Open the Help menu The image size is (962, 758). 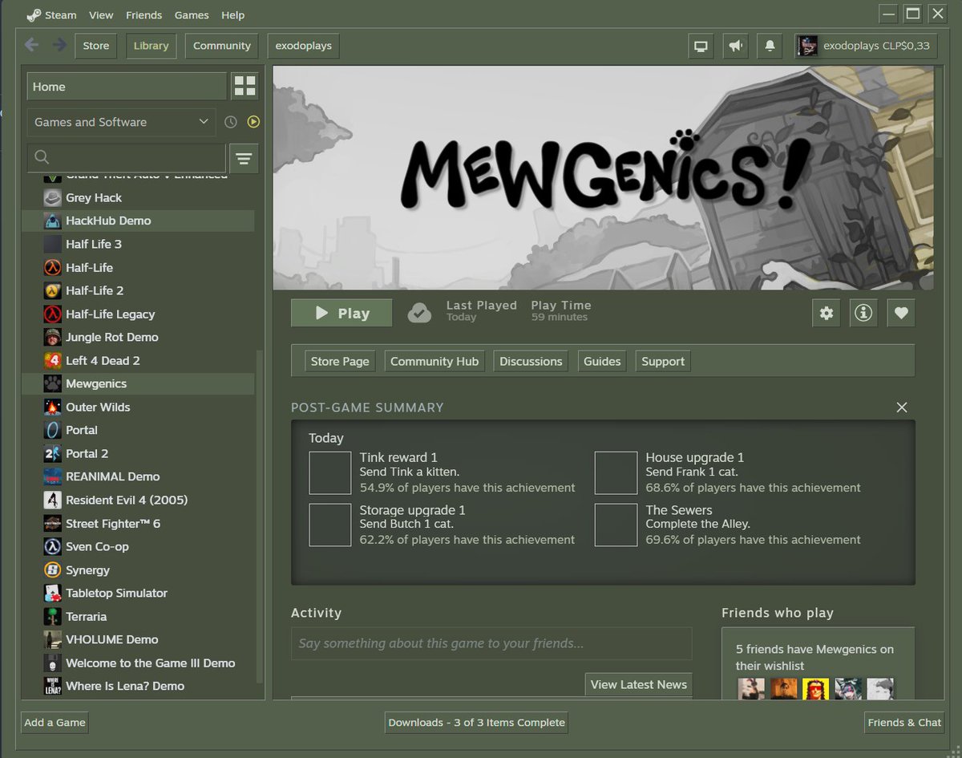pyautogui.click(x=233, y=15)
